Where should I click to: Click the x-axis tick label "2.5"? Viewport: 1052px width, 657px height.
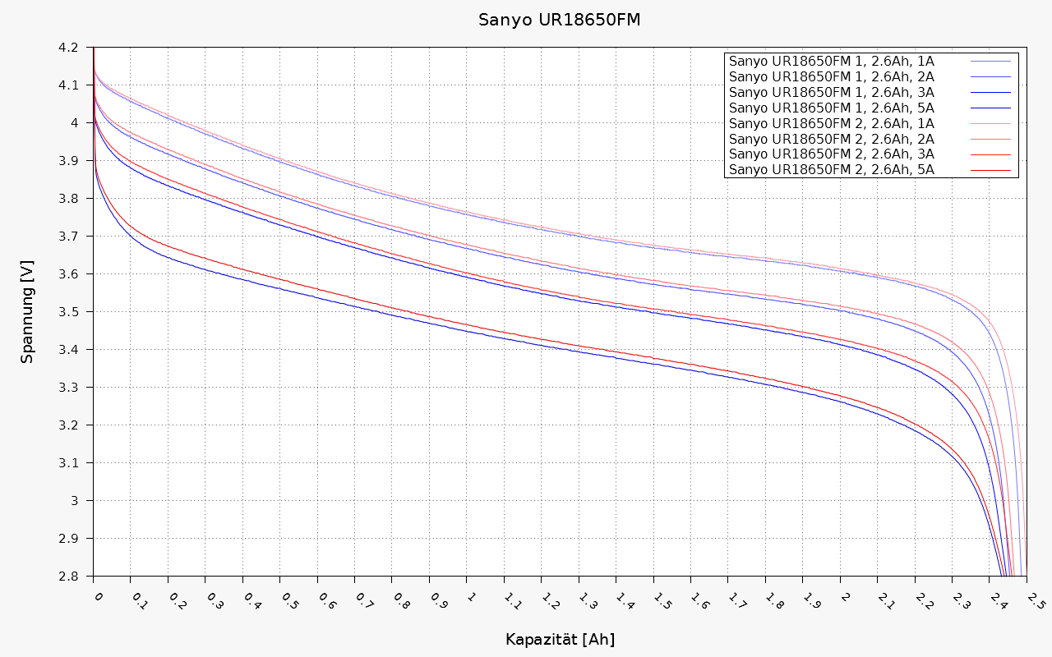click(1036, 601)
